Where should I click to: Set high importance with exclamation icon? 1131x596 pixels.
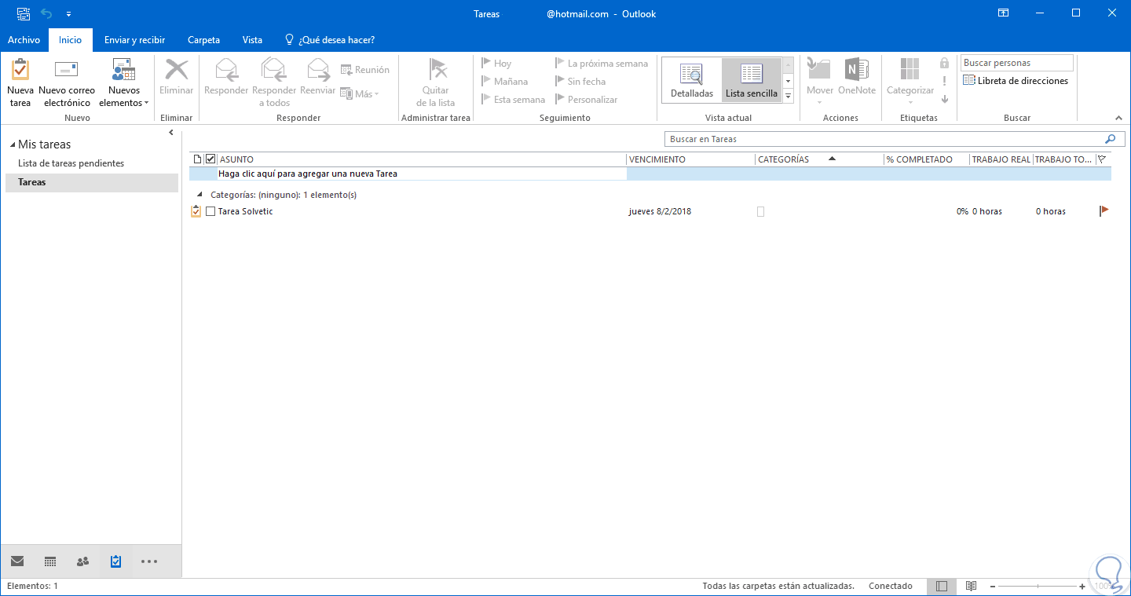[945, 82]
